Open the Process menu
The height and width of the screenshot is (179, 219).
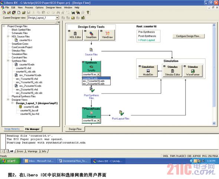point(29,7)
